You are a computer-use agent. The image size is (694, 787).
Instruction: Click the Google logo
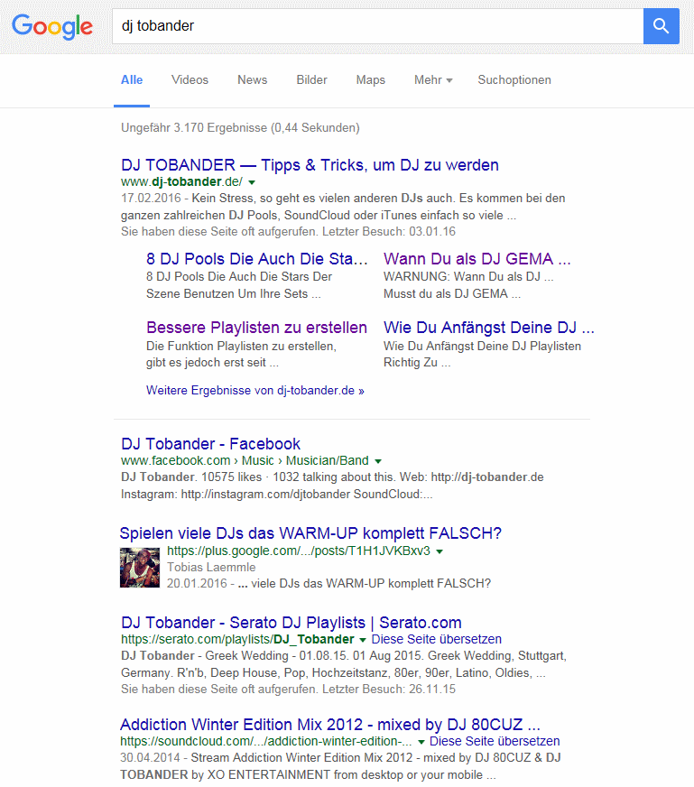point(52,26)
